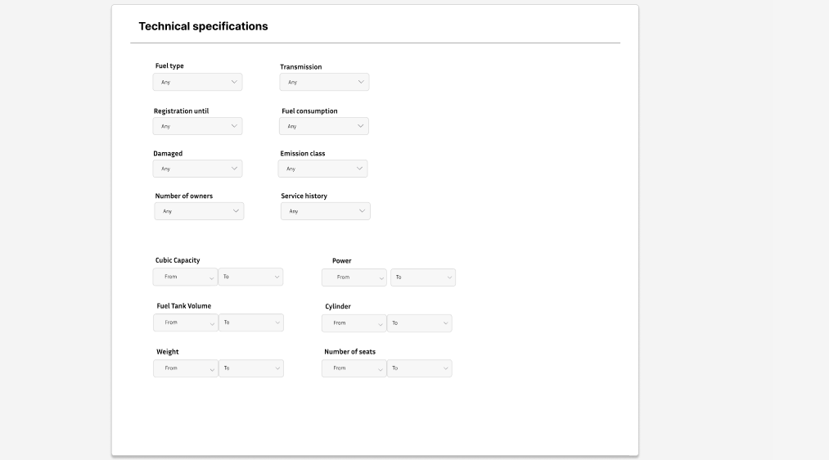Expand Weight To dropdown
The height and width of the screenshot is (460, 829).
pos(250,368)
